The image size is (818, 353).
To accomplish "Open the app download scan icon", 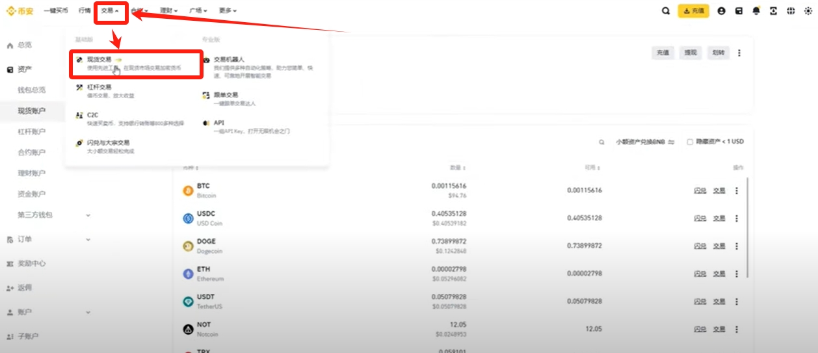I will 773,11.
